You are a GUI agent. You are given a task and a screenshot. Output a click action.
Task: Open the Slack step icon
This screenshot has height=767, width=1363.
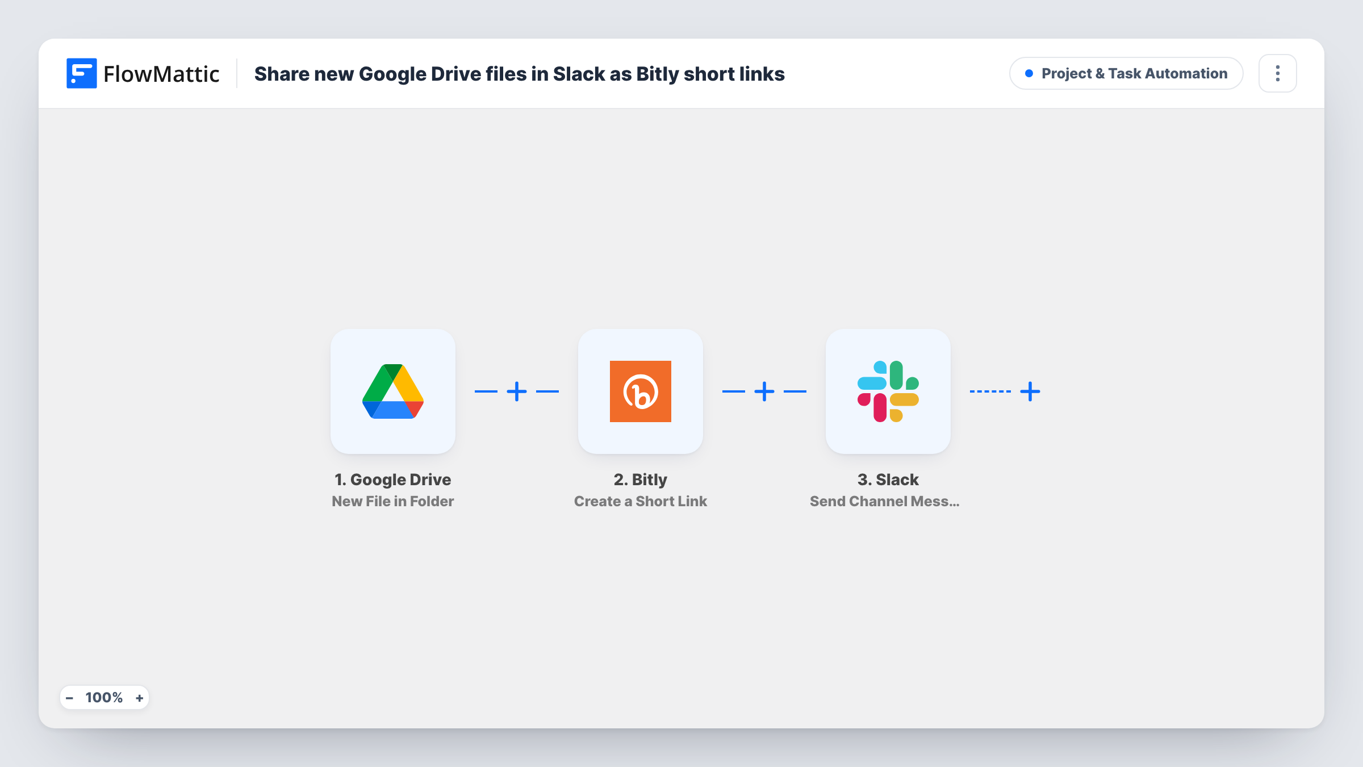click(888, 391)
